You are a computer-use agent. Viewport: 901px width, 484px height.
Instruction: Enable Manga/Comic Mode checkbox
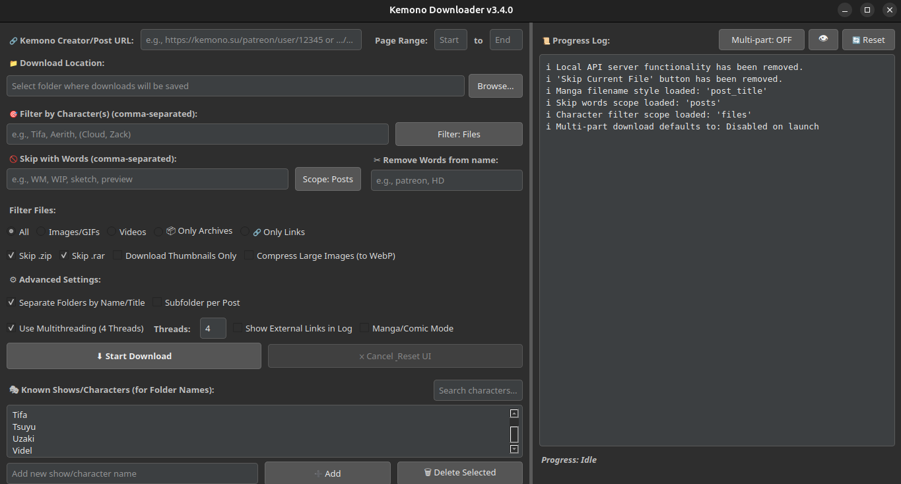(x=365, y=328)
